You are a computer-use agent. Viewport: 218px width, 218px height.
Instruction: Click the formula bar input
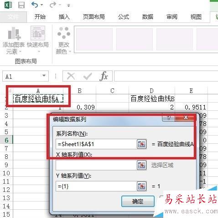[166, 76]
